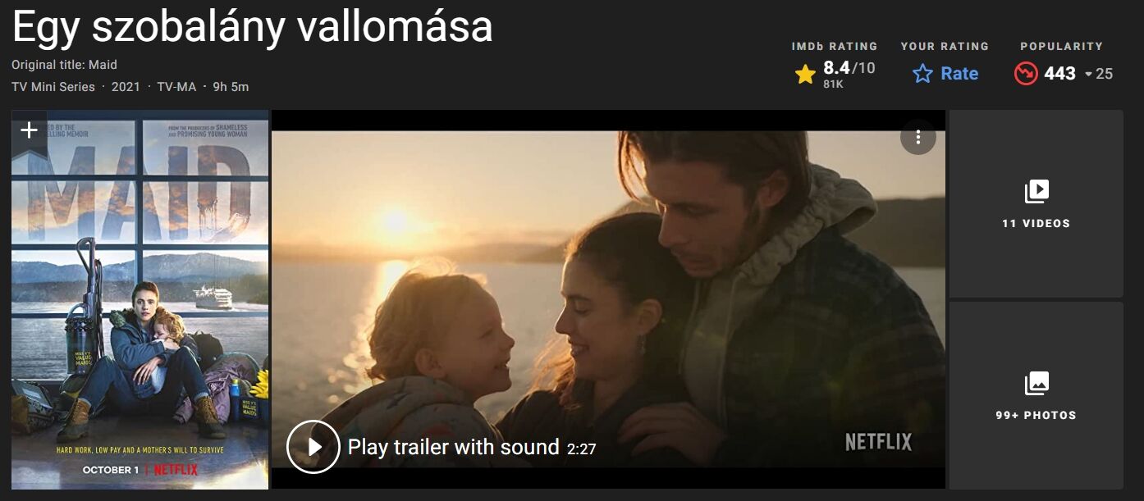1144x501 pixels.
Task: Click the blue outline Rate star
Action: (x=922, y=74)
